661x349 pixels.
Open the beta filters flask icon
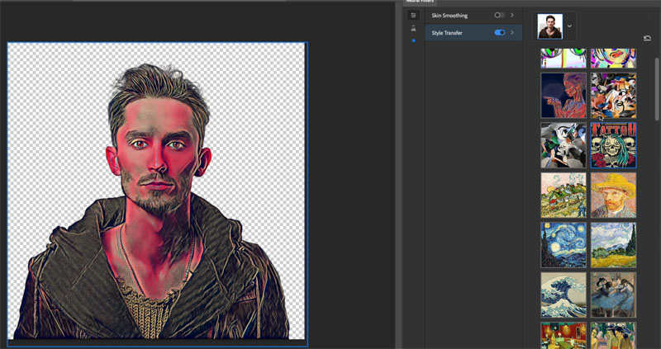click(x=414, y=28)
